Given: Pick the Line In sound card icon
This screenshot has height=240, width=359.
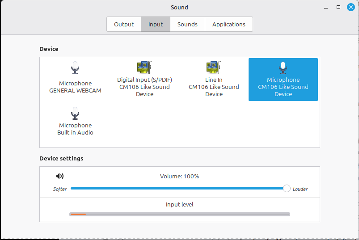Looking at the screenshot, I should point(214,67).
